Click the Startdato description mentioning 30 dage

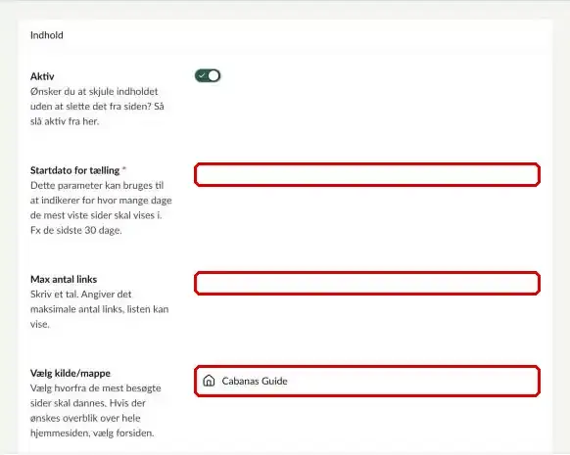pos(101,207)
